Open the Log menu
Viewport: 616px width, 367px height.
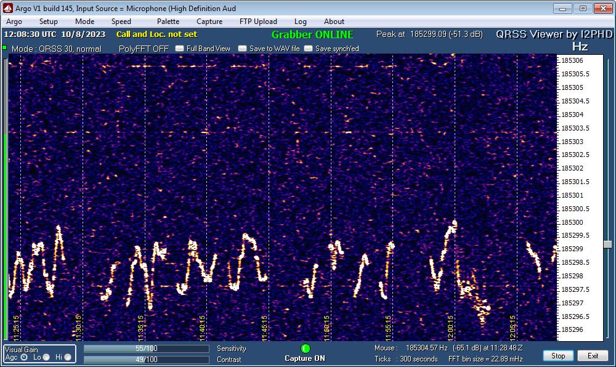[301, 22]
